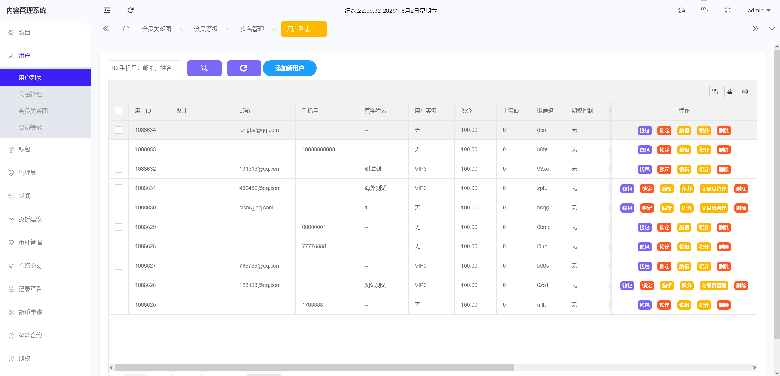Expand the tab options down chevron

772,29
